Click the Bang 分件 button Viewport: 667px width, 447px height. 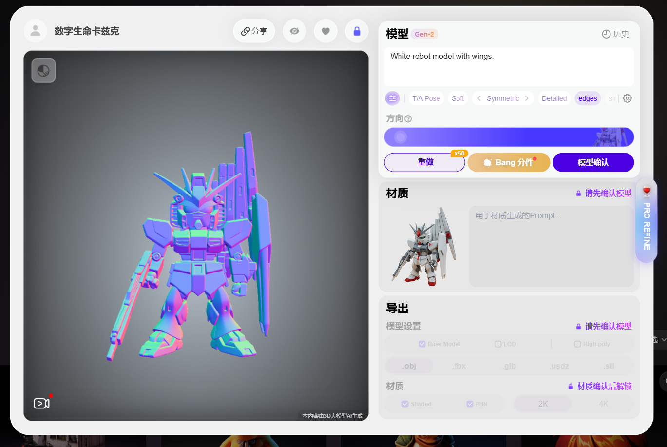click(x=508, y=162)
